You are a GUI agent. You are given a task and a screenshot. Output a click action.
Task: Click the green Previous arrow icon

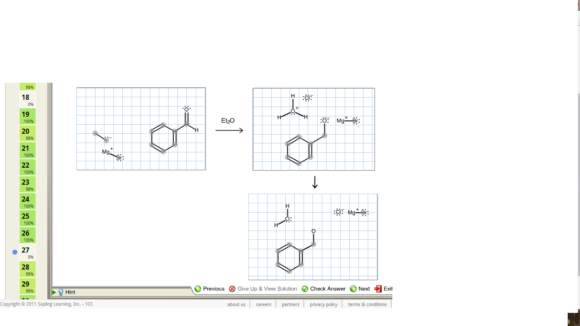(197, 289)
